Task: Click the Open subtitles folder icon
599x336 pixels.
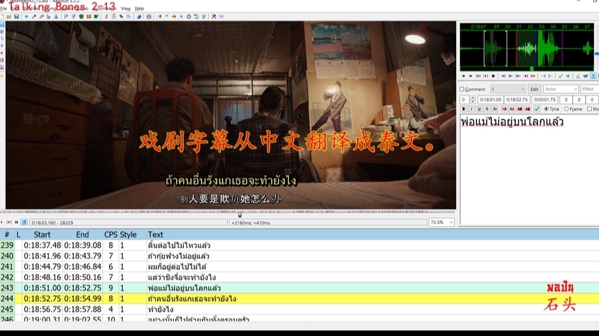Action: coord(9,16)
